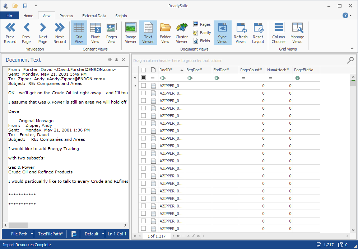The height and width of the screenshot is (249, 358).
Task: Open the PageCount filter operator selector
Action: pos(243,78)
